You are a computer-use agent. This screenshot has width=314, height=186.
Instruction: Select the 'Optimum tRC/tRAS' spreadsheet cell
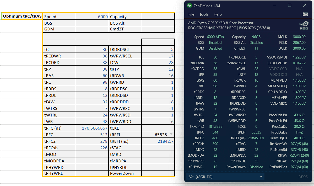[x=22, y=16]
